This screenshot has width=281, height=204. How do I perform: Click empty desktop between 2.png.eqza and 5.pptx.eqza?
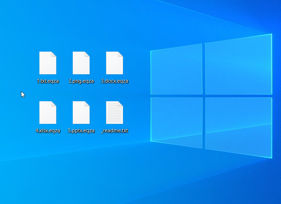(x=81, y=92)
